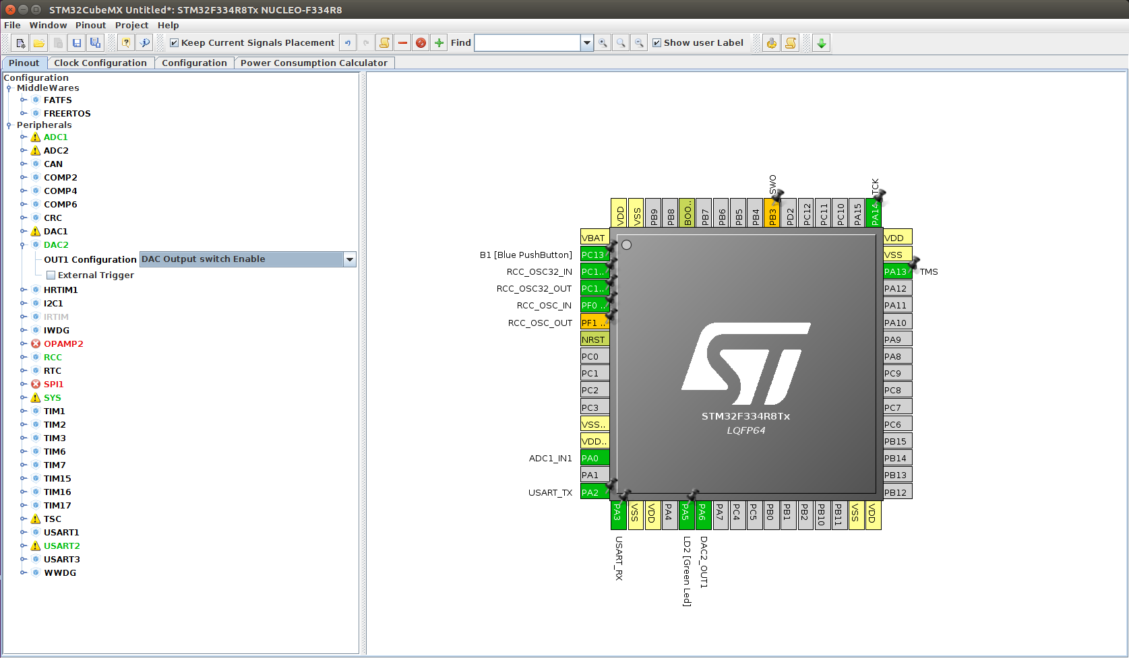Click the Help question mark icon
This screenshot has width=1129, height=658.
(x=126, y=43)
